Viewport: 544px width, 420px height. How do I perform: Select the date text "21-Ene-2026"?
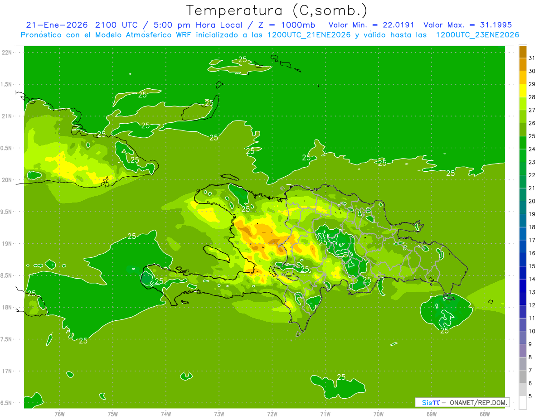click(x=57, y=24)
